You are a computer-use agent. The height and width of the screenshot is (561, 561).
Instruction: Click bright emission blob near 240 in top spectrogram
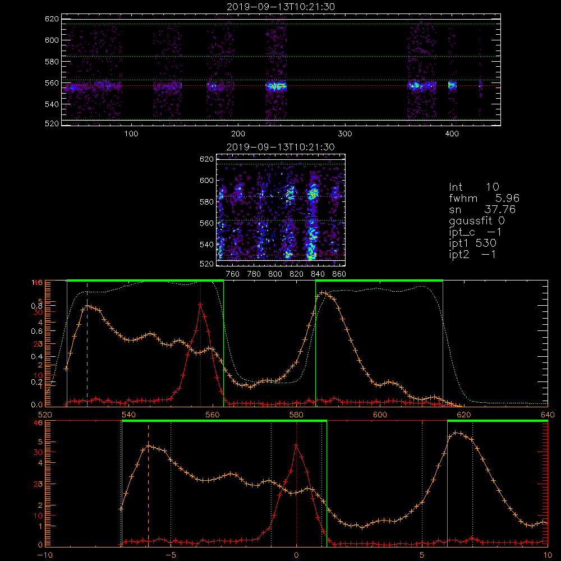click(276, 86)
